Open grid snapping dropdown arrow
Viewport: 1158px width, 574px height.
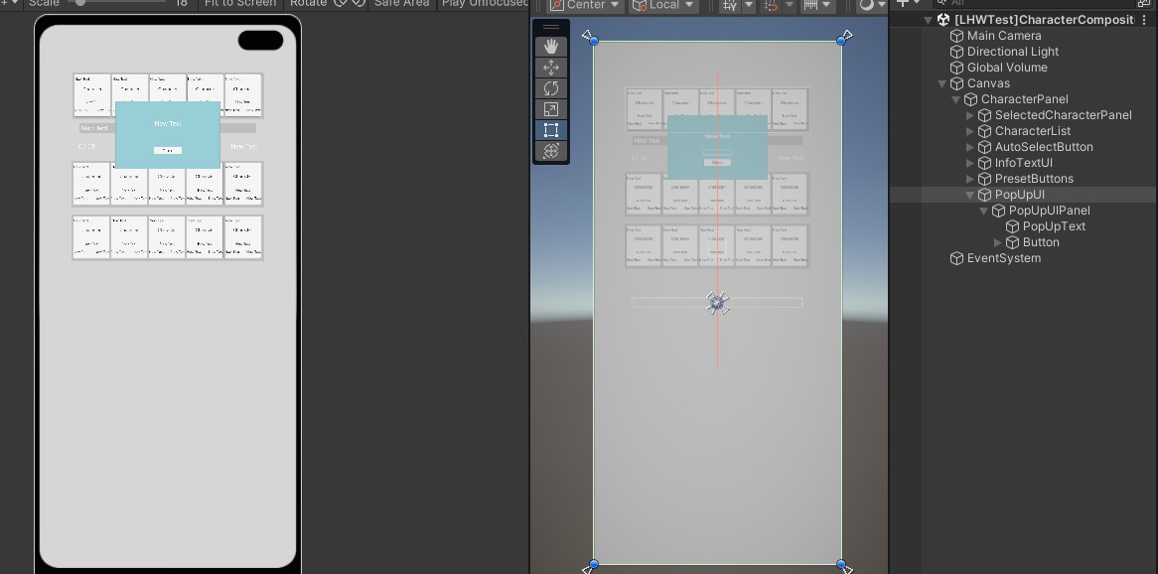tap(748, 4)
